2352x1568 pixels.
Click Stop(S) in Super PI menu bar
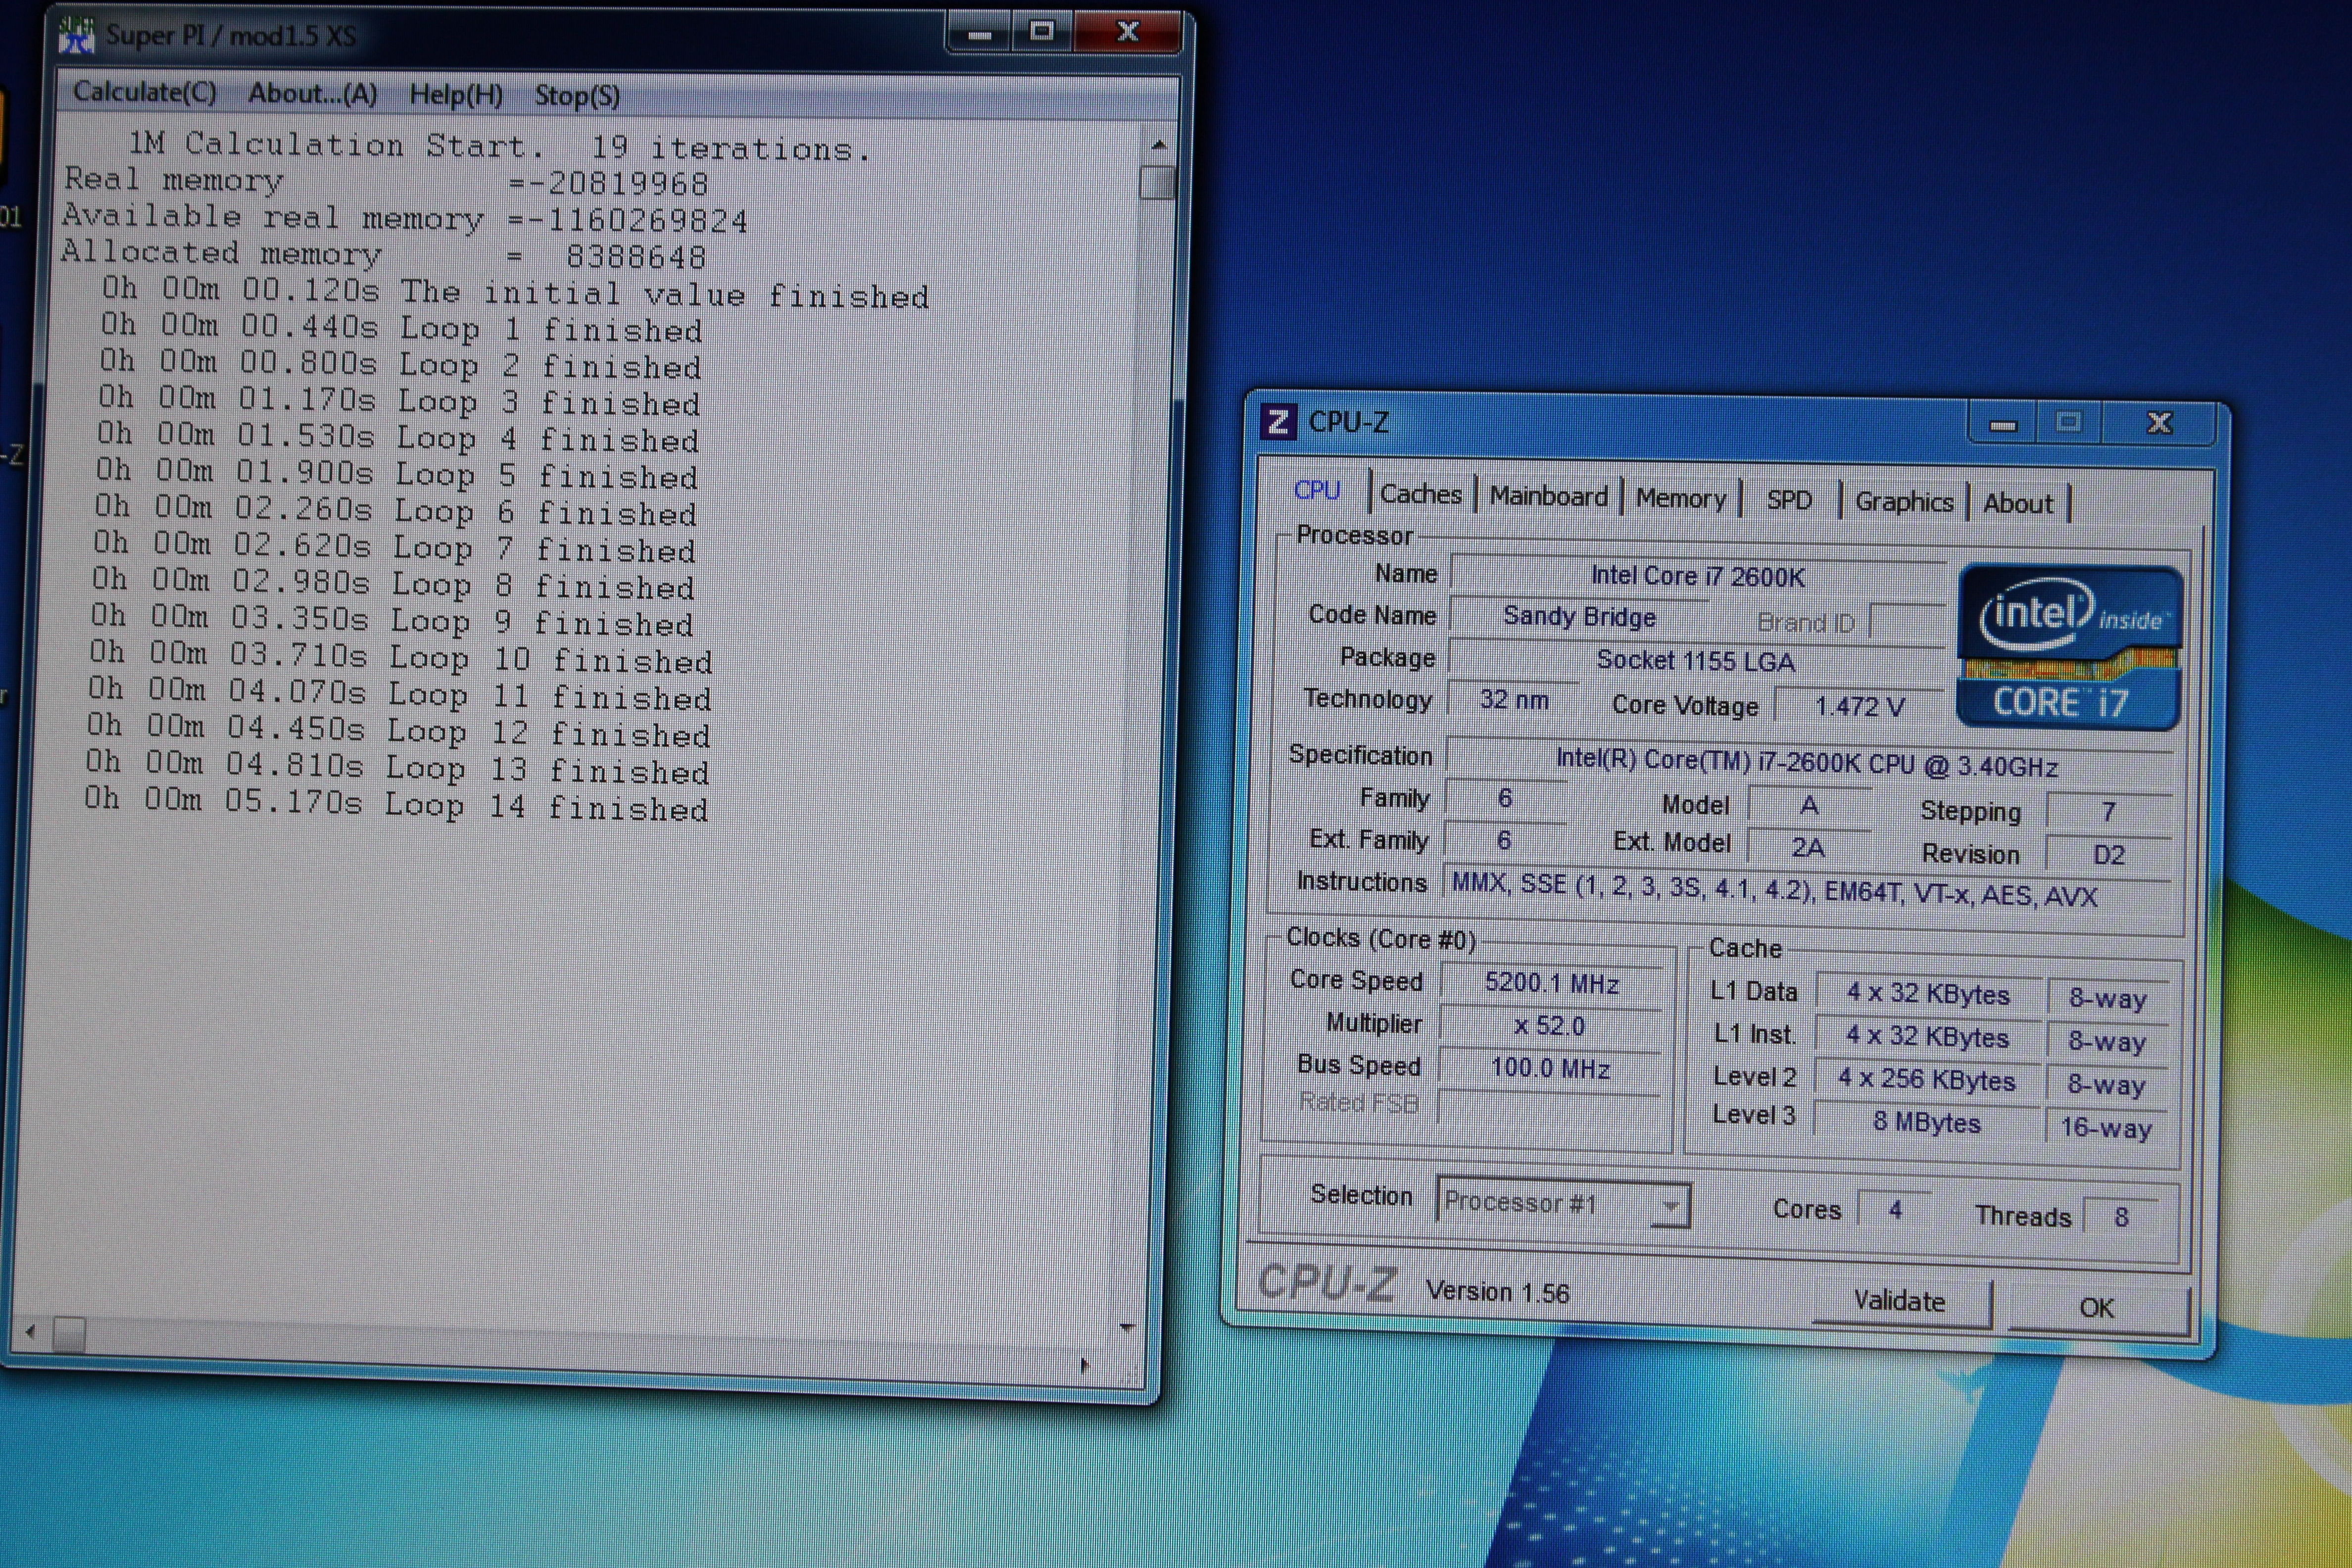[x=577, y=96]
